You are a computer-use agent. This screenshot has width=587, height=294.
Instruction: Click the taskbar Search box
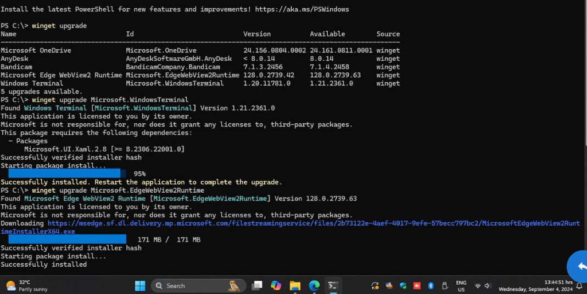[x=198, y=286]
